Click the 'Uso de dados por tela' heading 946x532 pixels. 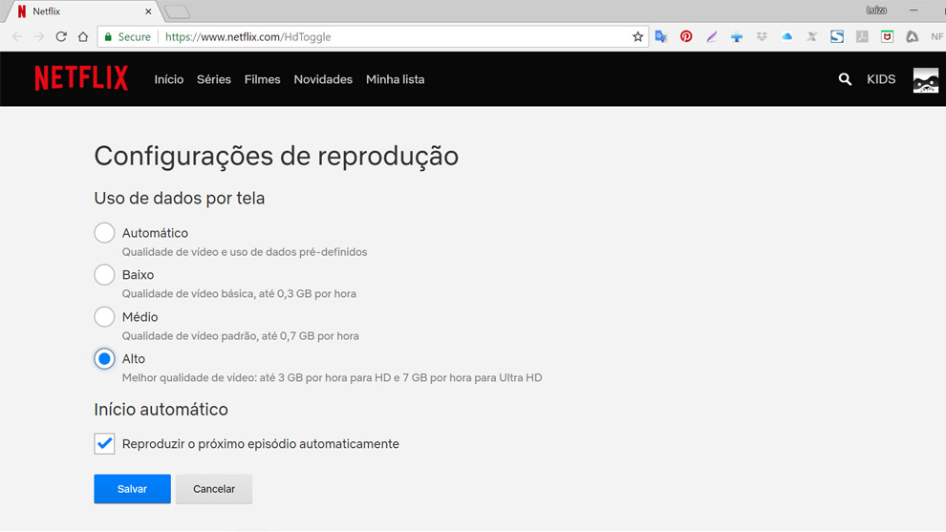tap(180, 199)
